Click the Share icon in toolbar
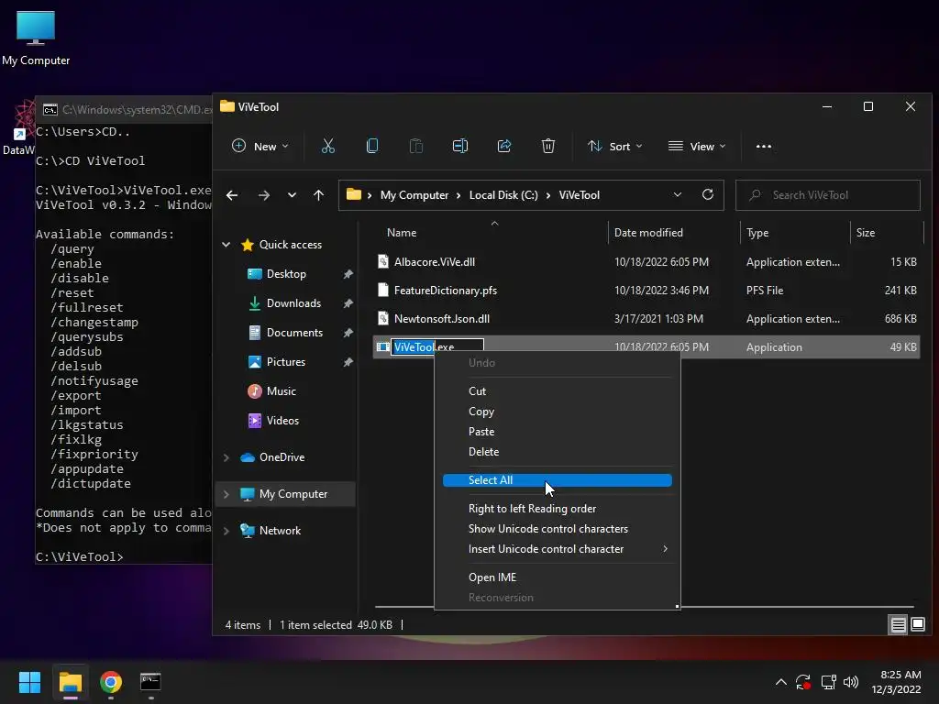Image resolution: width=939 pixels, height=704 pixels. point(504,146)
